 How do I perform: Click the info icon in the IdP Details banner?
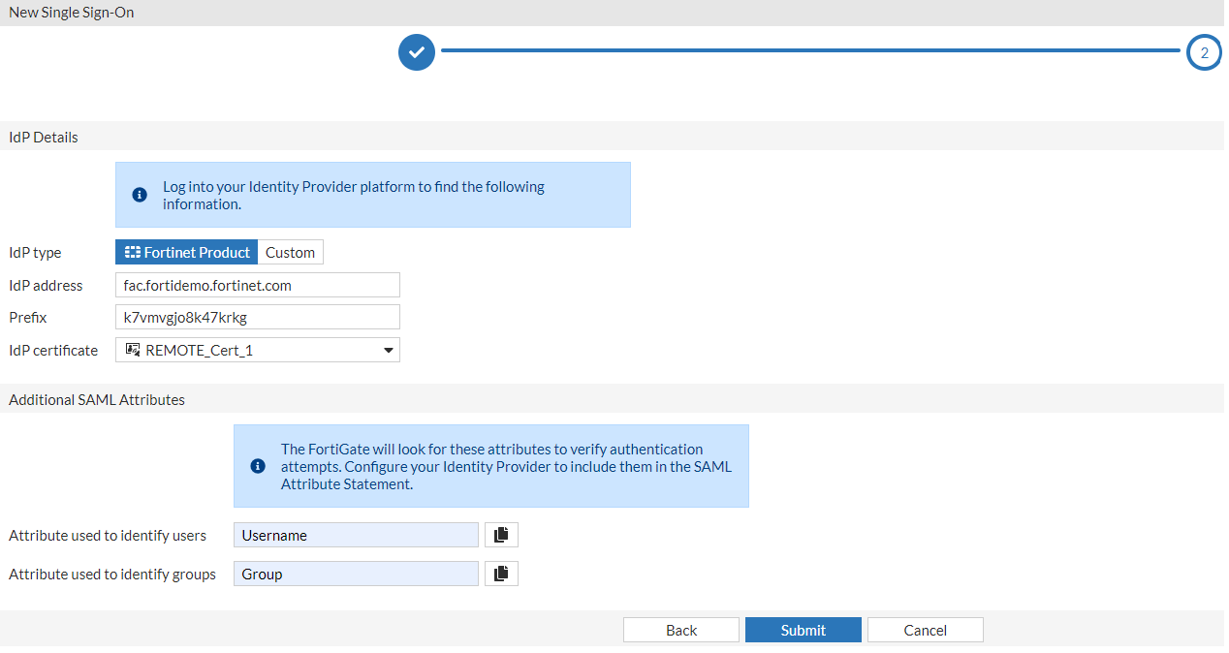[x=139, y=194]
